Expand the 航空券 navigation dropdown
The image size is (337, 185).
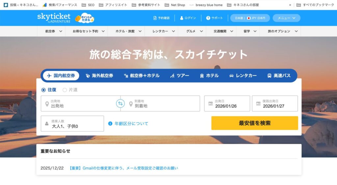(54, 31)
